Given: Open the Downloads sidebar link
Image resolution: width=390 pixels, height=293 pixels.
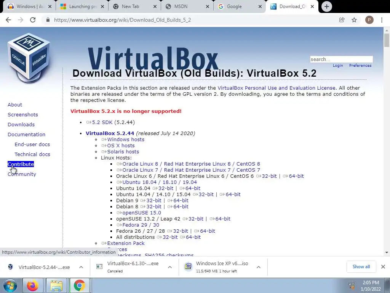Looking at the screenshot, I should [x=21, y=125].
